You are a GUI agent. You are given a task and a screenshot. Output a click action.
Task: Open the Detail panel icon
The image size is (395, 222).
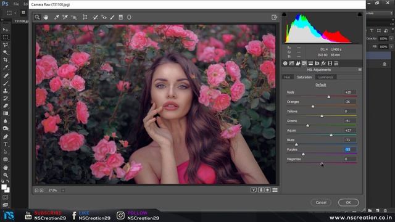point(298,64)
